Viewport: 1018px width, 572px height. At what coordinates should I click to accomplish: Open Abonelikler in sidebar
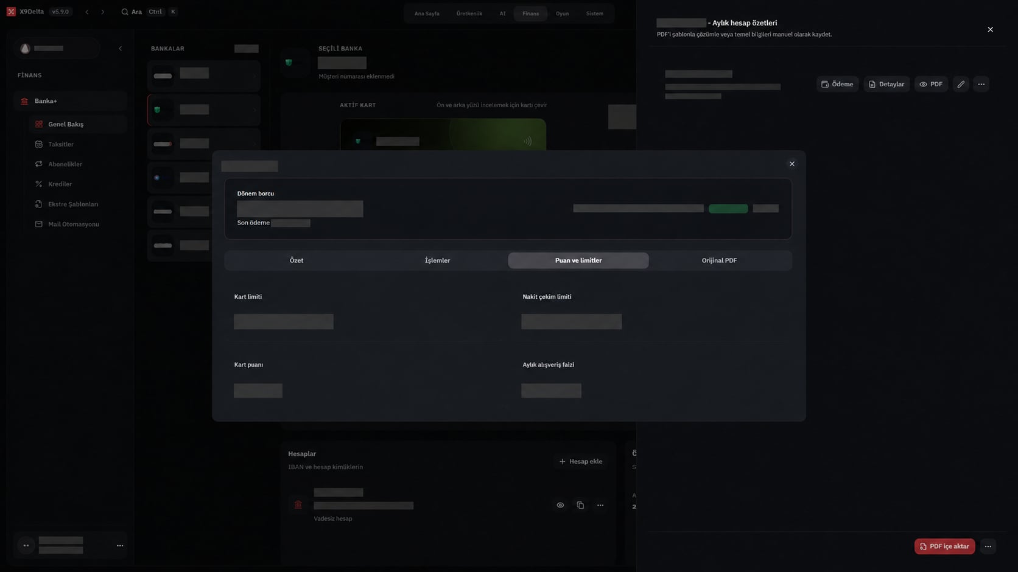coord(77,164)
